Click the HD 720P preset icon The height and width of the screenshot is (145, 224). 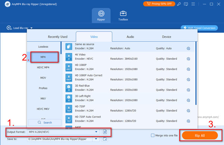tap(69, 109)
